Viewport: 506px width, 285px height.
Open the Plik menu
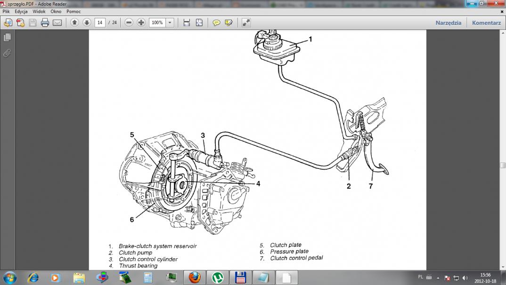tap(6, 11)
